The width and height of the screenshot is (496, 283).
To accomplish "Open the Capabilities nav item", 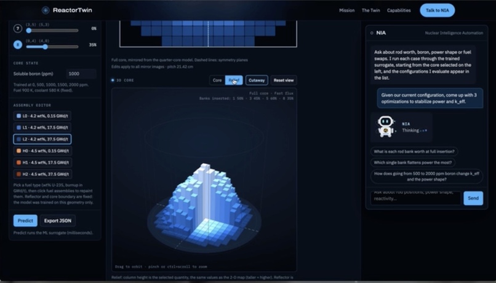I will tap(399, 10).
